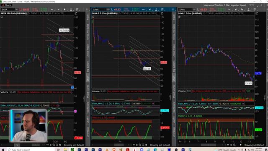Click the blue 70.75 price tag on the right chart

[258, 73]
